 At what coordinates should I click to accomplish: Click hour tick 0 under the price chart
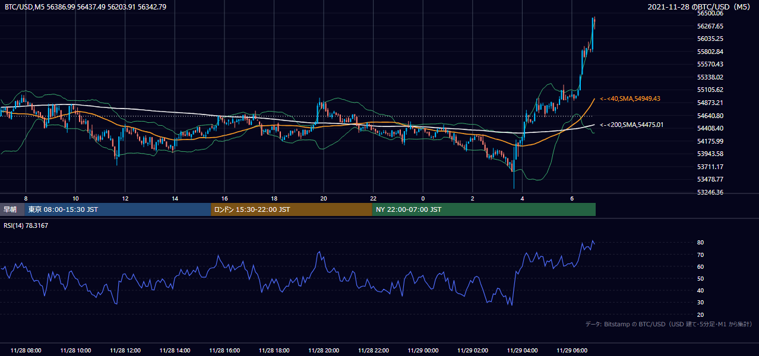coord(423,198)
